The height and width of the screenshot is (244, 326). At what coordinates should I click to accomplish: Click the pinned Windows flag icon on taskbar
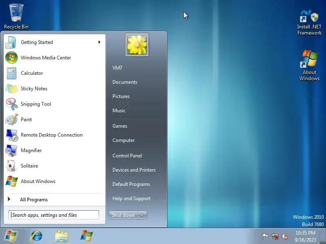(87, 236)
